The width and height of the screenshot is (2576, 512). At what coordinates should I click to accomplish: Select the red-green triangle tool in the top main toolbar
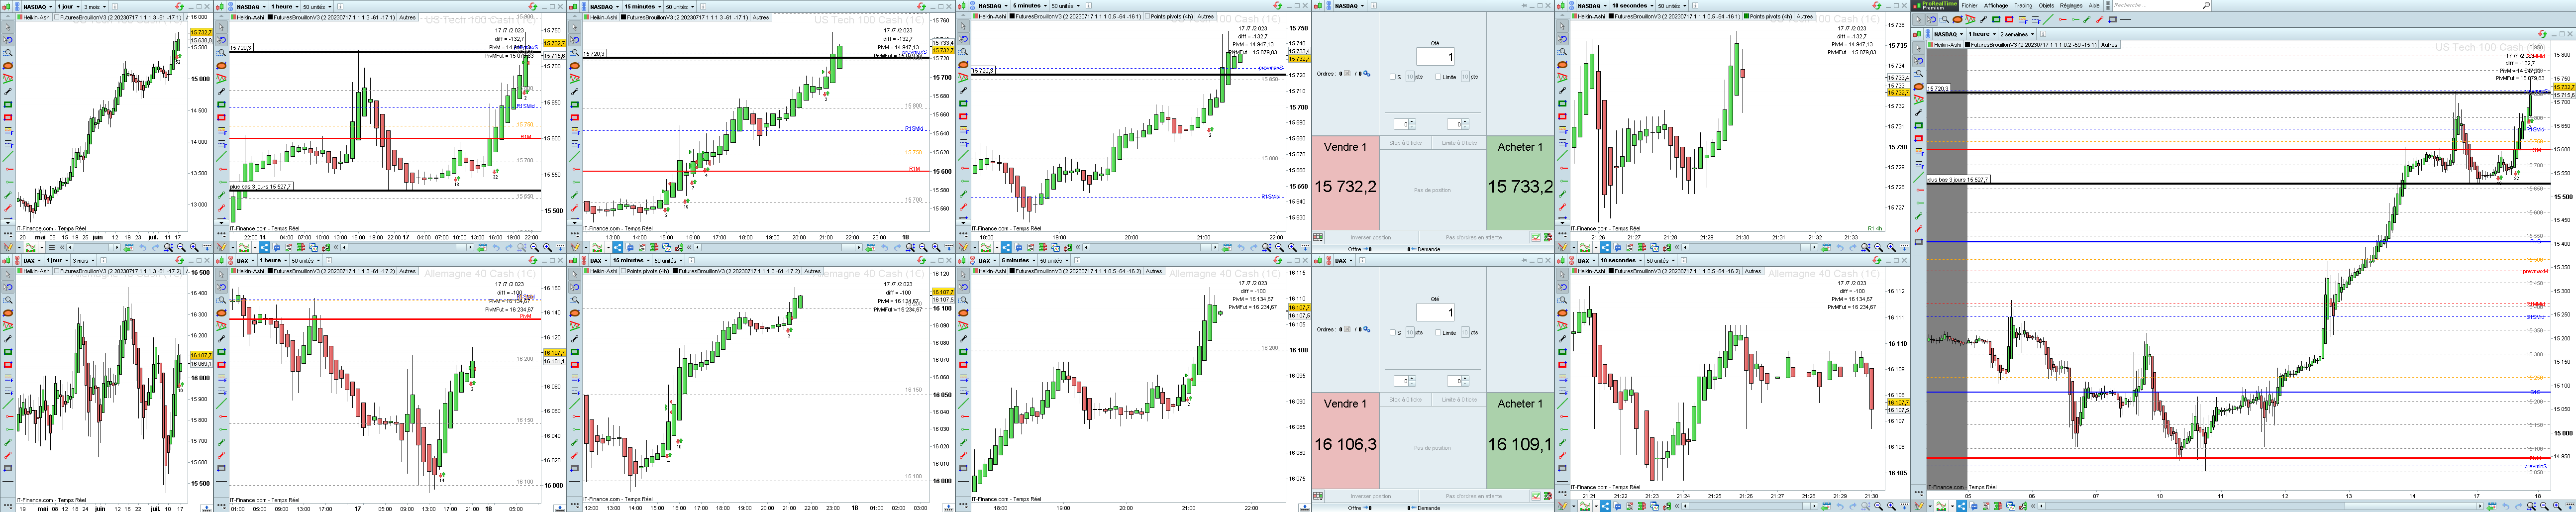1971,19
